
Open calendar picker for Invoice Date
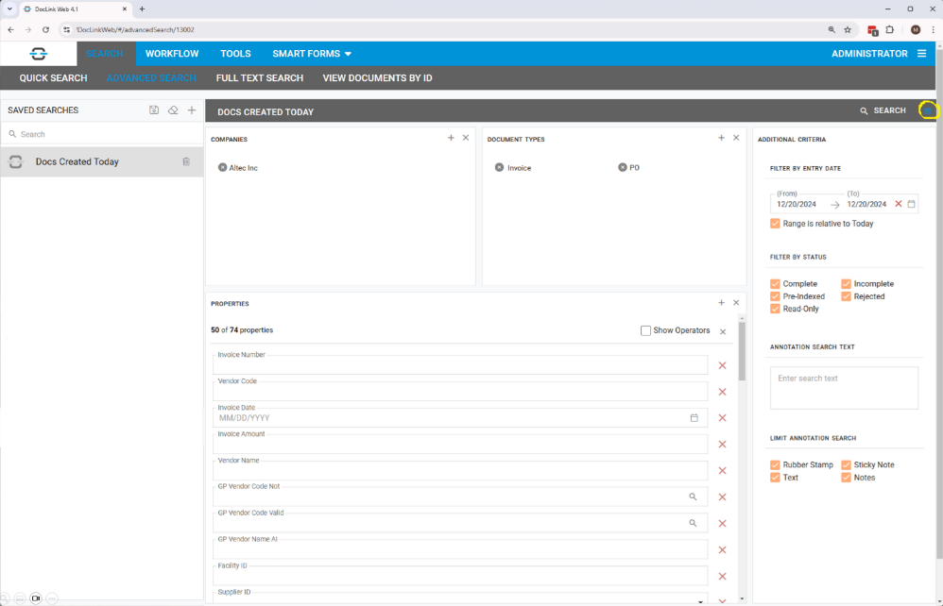[x=694, y=418]
